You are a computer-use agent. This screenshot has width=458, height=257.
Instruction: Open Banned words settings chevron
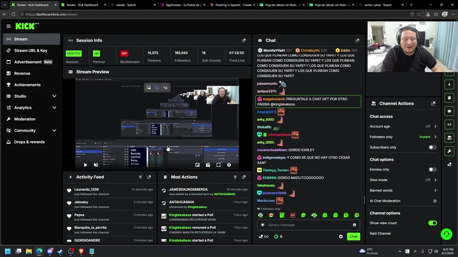[435, 190]
